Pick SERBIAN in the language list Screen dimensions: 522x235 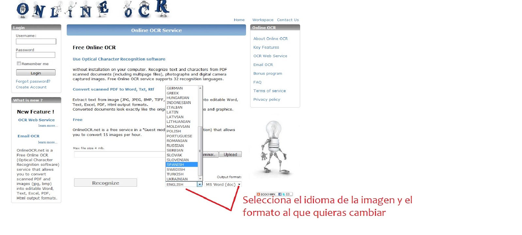[182, 150]
